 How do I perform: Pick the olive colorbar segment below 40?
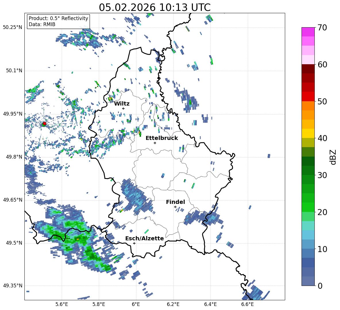coord(308,143)
